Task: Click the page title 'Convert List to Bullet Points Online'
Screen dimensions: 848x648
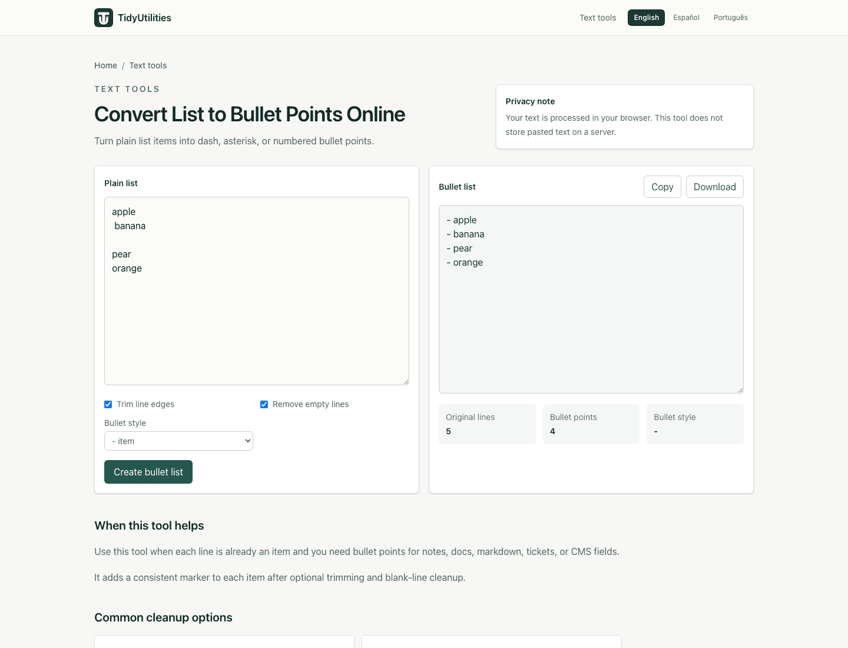Action: [x=250, y=114]
